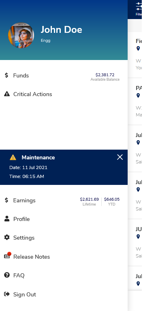
Task: Click the yellow Maintenance warning icon
Action: pos(13,157)
